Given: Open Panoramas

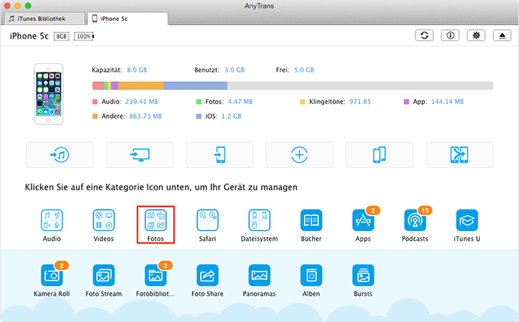Looking at the screenshot, I should pyautogui.click(x=259, y=275).
